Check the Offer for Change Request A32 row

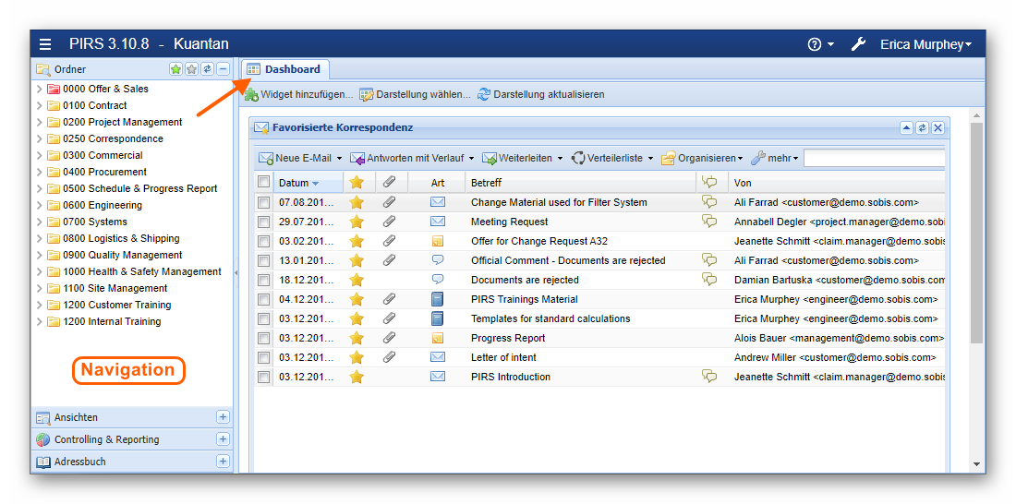coord(264,242)
